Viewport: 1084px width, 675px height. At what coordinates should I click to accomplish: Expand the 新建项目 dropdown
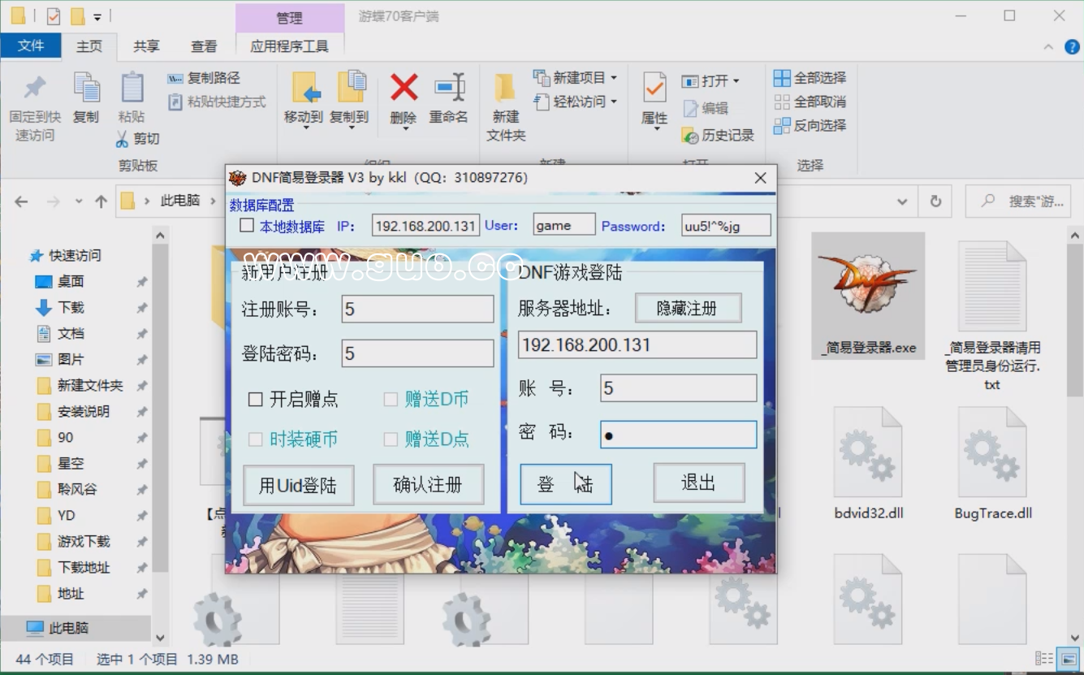614,78
